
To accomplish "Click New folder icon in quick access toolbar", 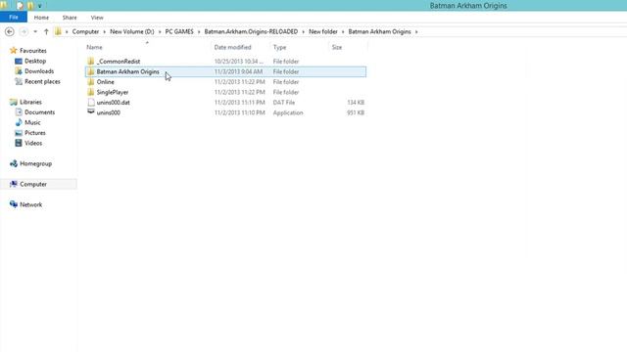I will pos(30,6).
